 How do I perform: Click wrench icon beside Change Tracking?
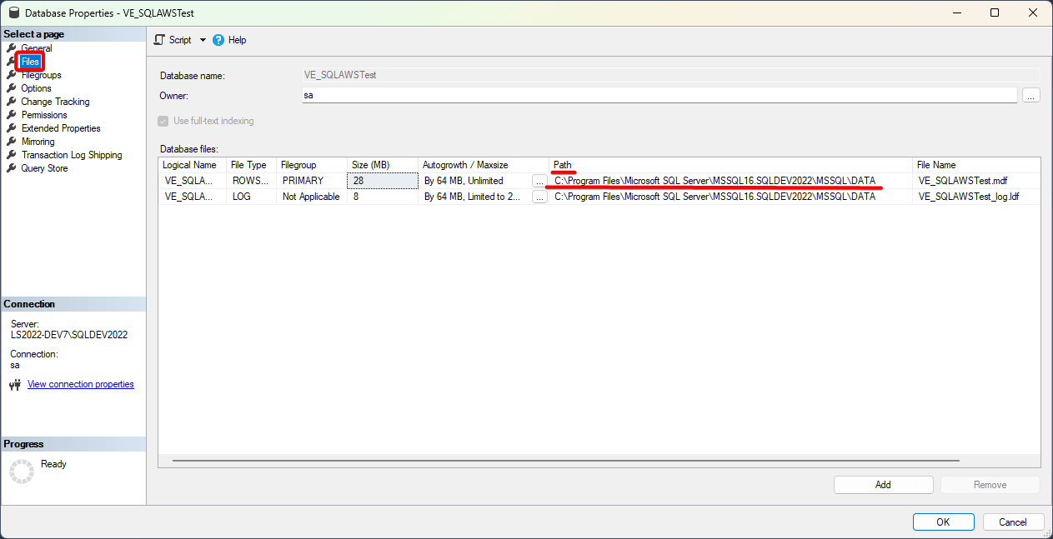coord(12,102)
